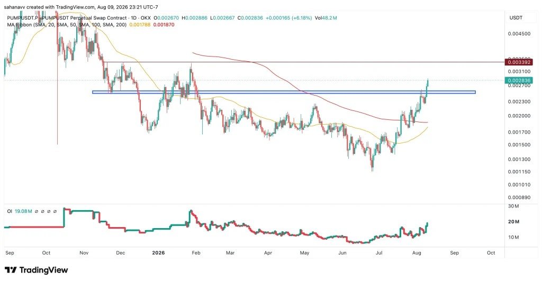Click the orange SMA value 0.001788

tap(140, 25)
